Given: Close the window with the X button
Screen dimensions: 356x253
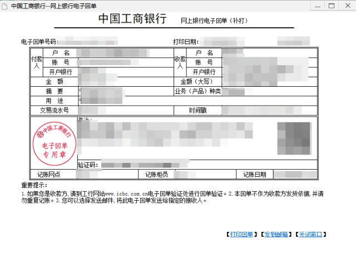Looking at the screenshot, I should point(348,6).
